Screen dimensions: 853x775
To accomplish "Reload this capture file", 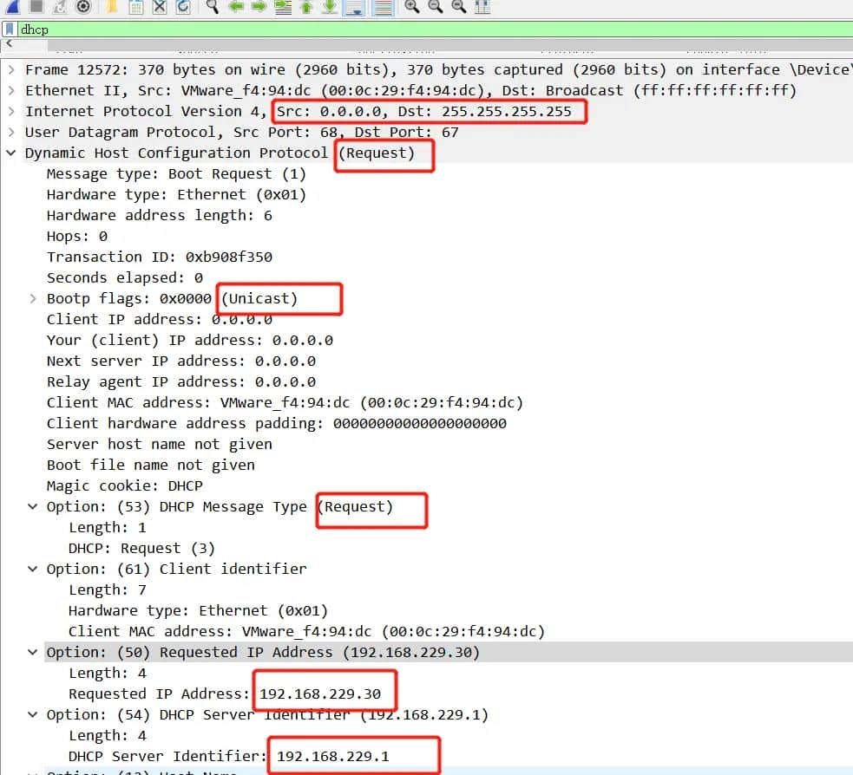I will (182, 8).
